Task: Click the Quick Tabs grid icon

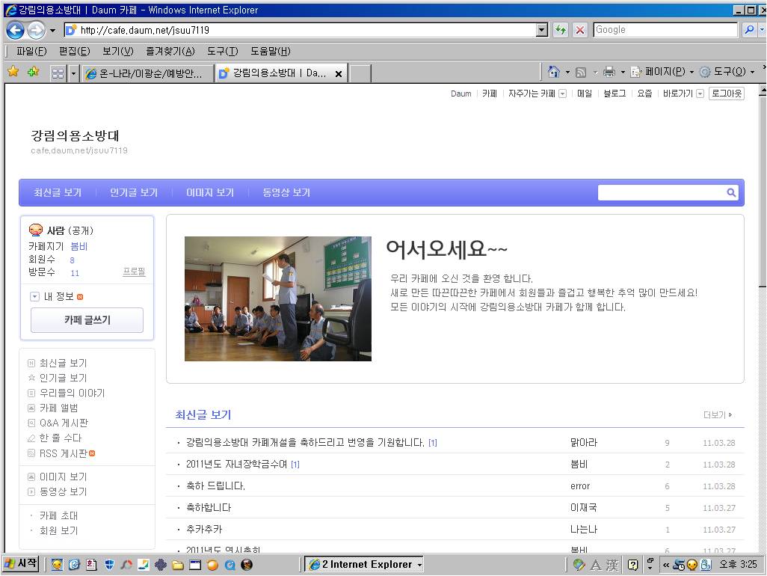Action: tap(58, 73)
